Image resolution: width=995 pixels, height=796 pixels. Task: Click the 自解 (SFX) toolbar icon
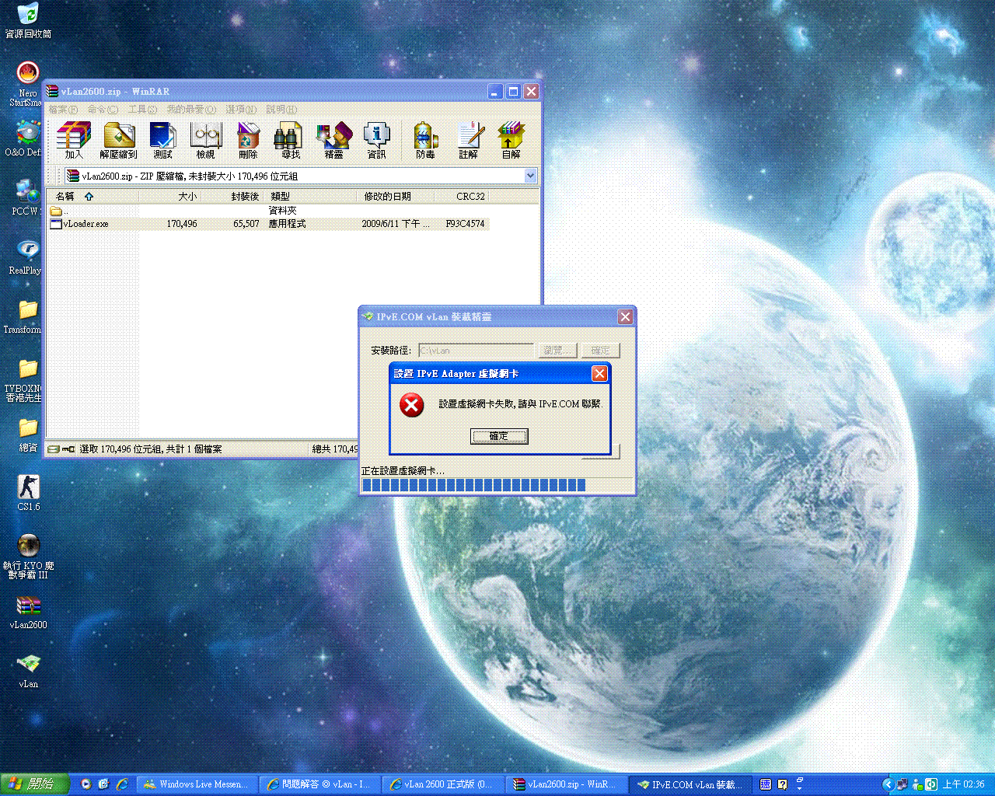coord(511,140)
